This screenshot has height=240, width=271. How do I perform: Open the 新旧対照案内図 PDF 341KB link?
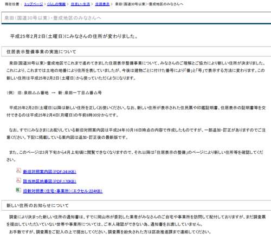49,172
